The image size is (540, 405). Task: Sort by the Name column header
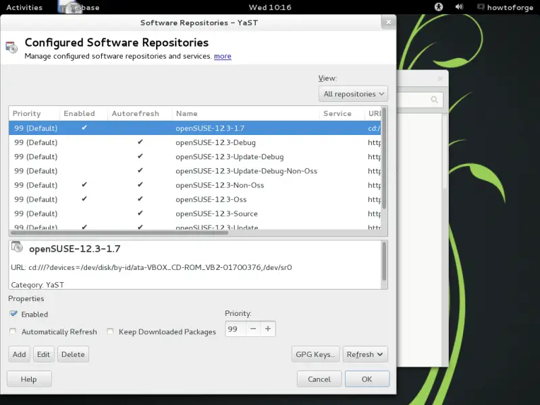(x=246, y=113)
